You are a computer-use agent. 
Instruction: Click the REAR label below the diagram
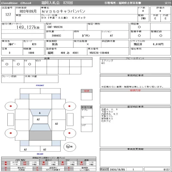click(40, 154)
